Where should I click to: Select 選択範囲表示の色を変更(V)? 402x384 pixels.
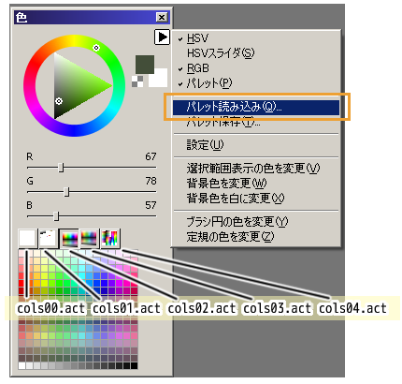[256, 169]
